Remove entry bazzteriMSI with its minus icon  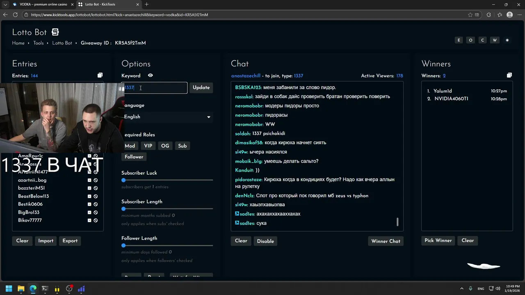89,188
